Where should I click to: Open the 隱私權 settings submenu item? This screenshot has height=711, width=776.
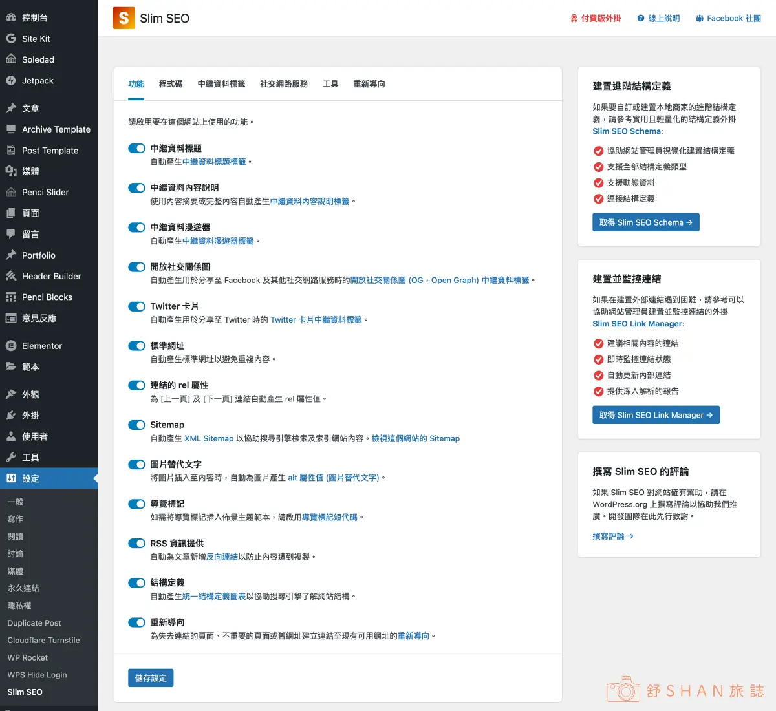19,606
